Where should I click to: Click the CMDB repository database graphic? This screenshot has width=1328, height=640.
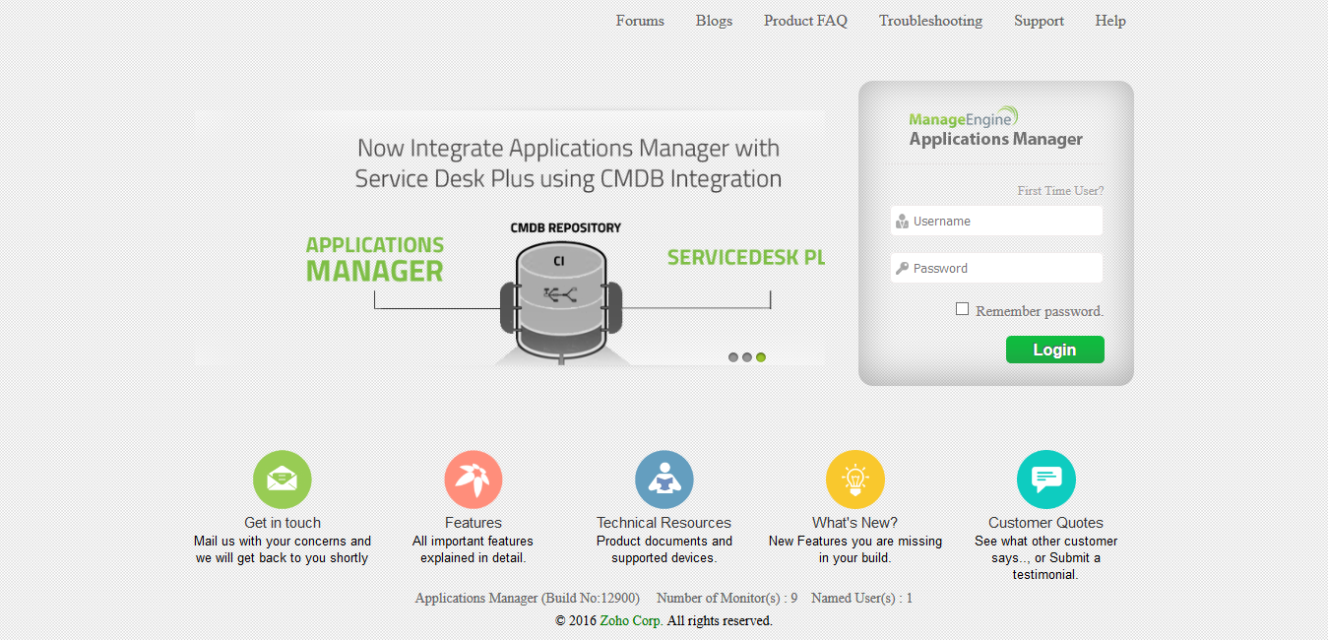tap(560, 303)
